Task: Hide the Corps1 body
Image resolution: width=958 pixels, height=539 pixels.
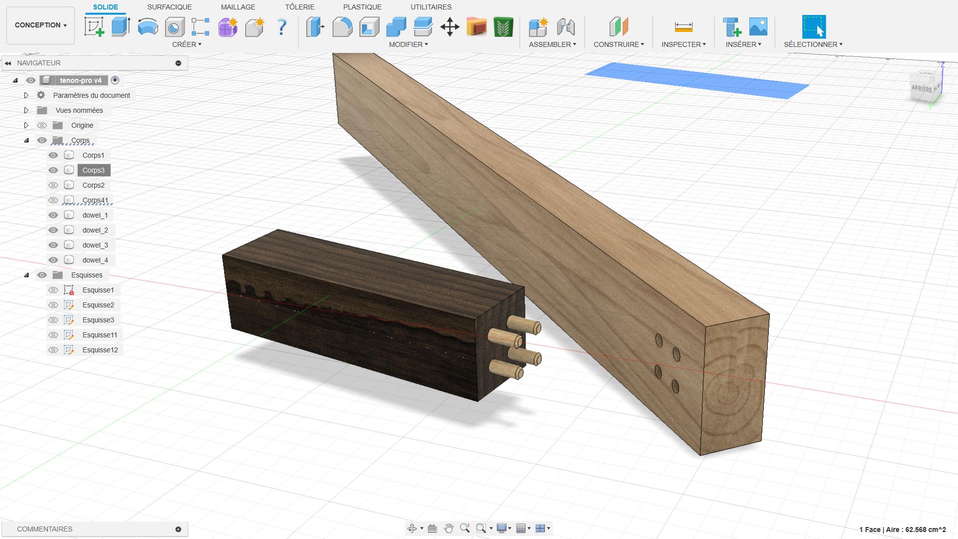Action: (x=53, y=155)
